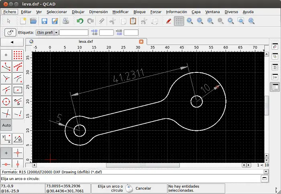Click the Copy icon in toolbar

pos(123,21)
